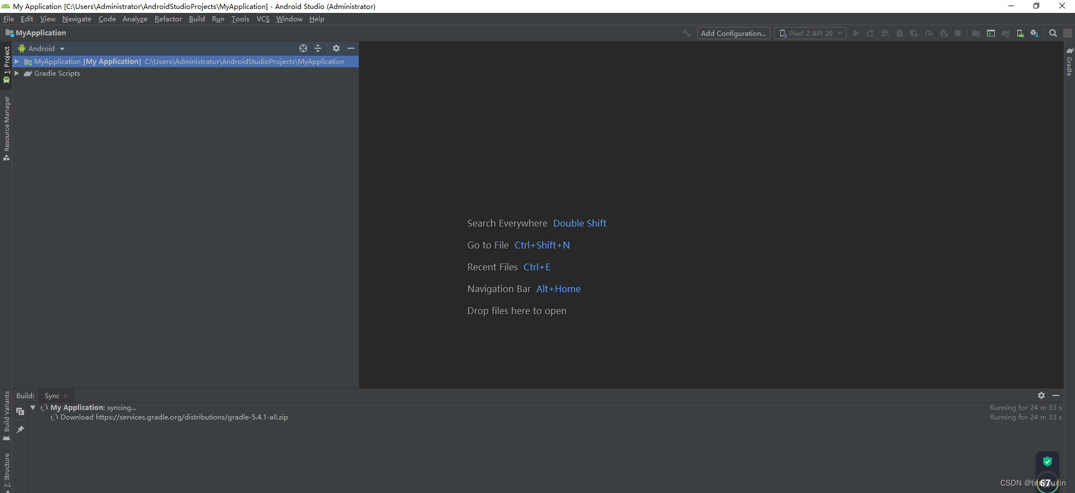Click the first 'Running for 24 m 33 s' text
1075x493 pixels.
coord(1026,408)
